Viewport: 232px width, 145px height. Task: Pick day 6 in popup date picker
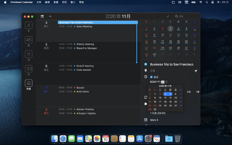coord(176,94)
